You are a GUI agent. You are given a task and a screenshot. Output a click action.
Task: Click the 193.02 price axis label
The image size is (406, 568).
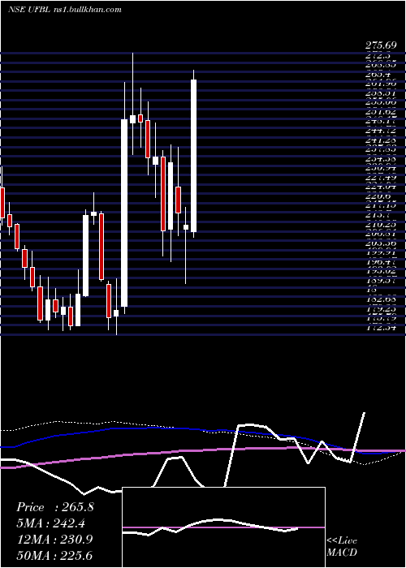pos(381,272)
